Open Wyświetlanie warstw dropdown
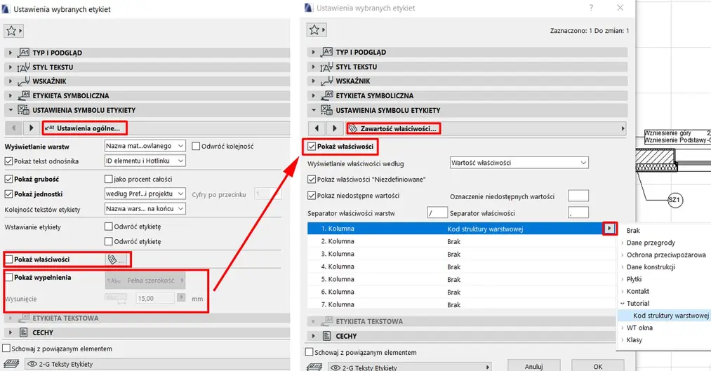Screen dimensions: 711x371 [145, 146]
